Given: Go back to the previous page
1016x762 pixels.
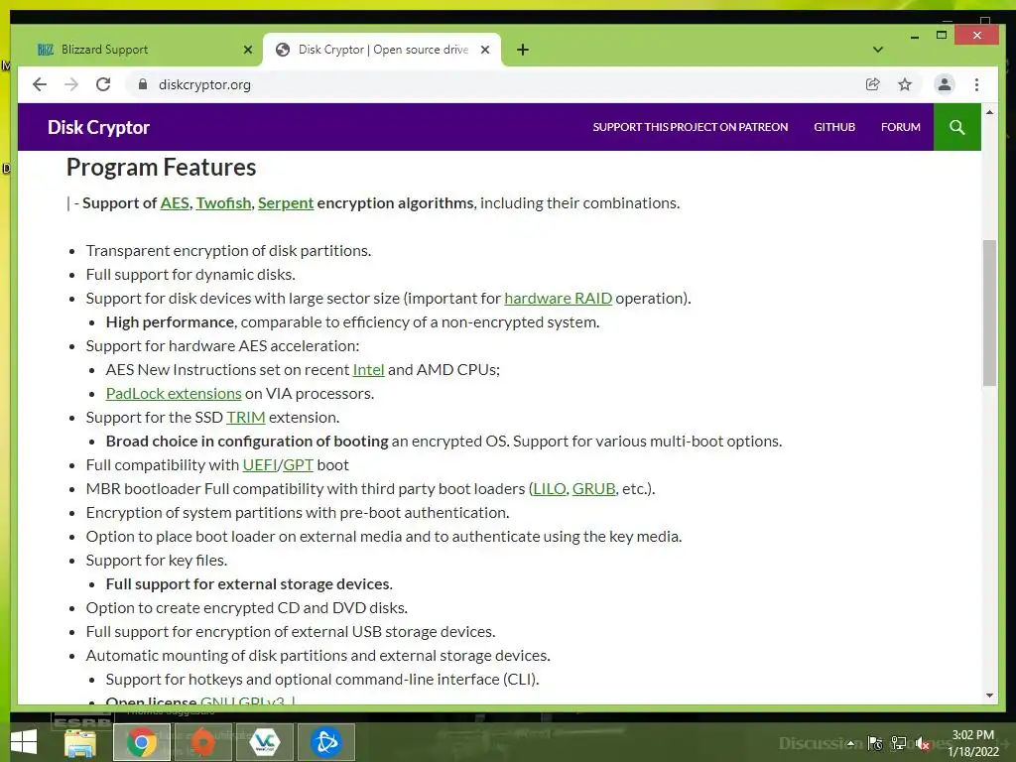Looking at the screenshot, I should (40, 84).
